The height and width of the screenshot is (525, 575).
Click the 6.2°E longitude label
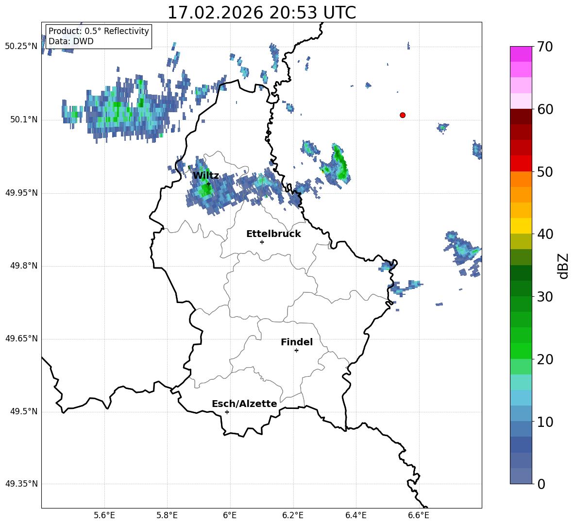293,515
